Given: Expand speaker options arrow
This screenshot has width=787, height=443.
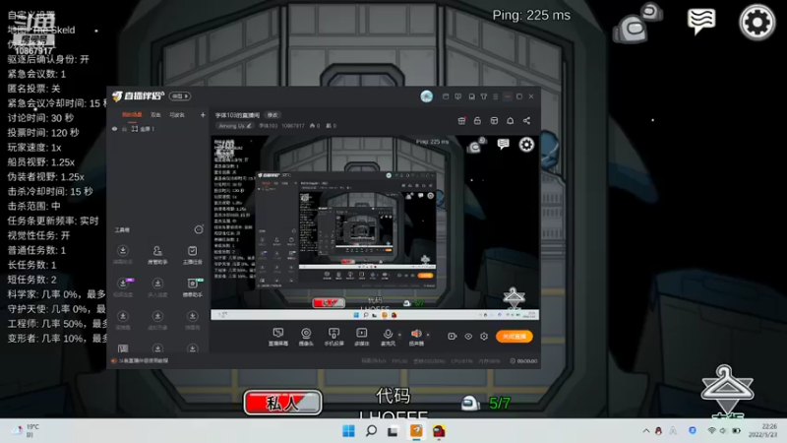Looking at the screenshot, I should tap(428, 334).
